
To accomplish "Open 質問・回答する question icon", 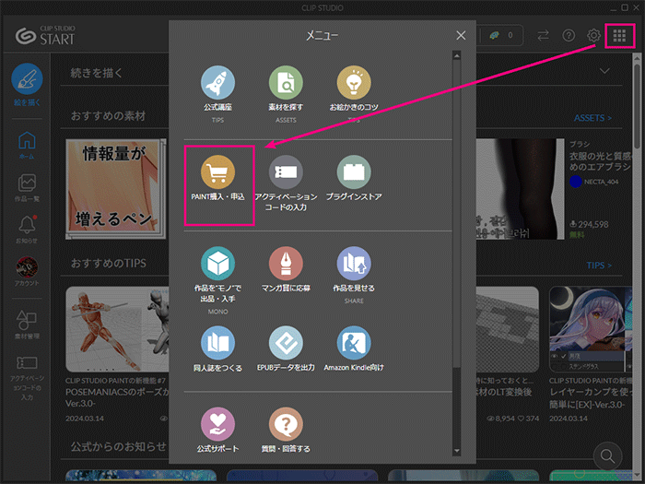I will (286, 424).
